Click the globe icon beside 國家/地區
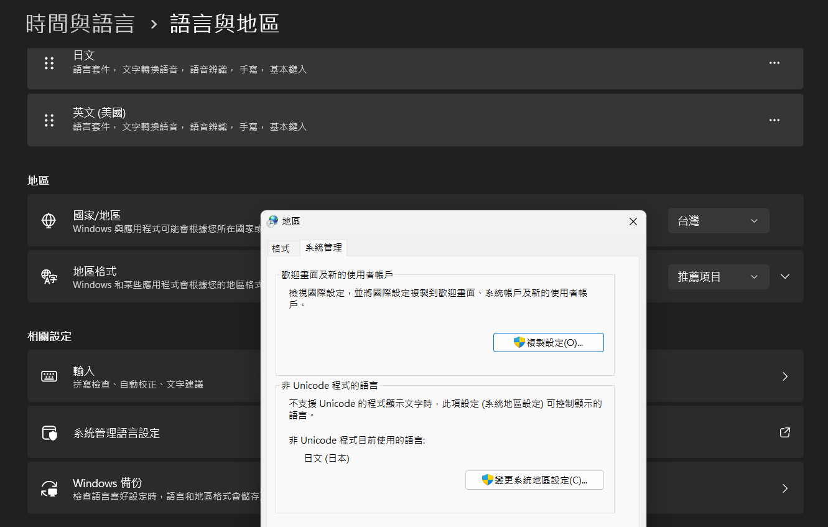The width and height of the screenshot is (828, 527). pyautogui.click(x=49, y=221)
